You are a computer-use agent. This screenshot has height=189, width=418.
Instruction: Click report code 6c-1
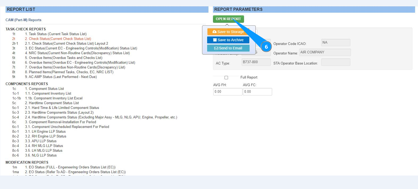click(16, 127)
